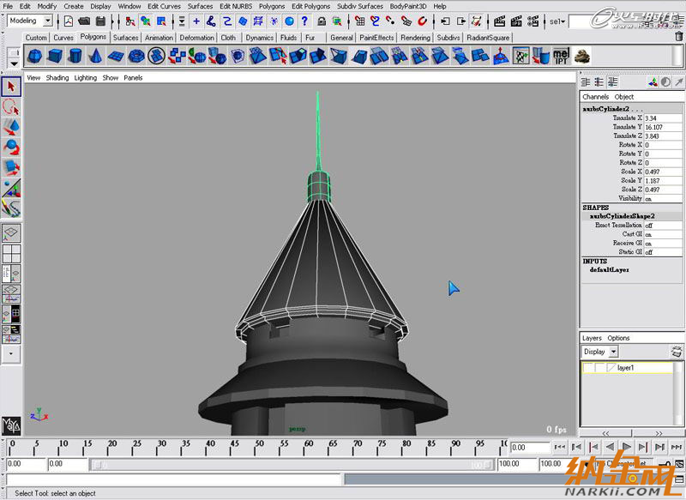Create new display layer icon
Viewport: 686px width, 500px height.
676,352
